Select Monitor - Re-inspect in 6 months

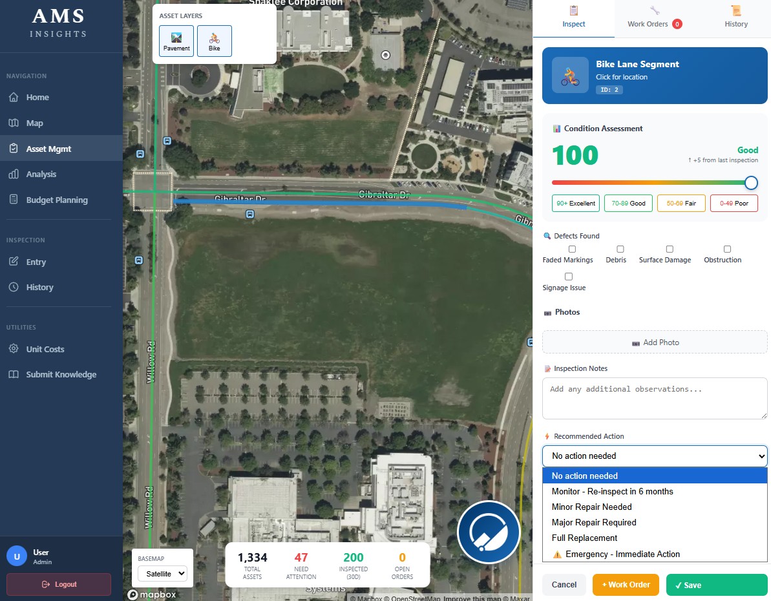tap(655, 491)
